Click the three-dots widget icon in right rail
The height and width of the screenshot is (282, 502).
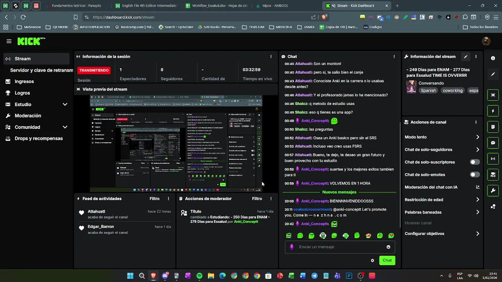(x=493, y=206)
